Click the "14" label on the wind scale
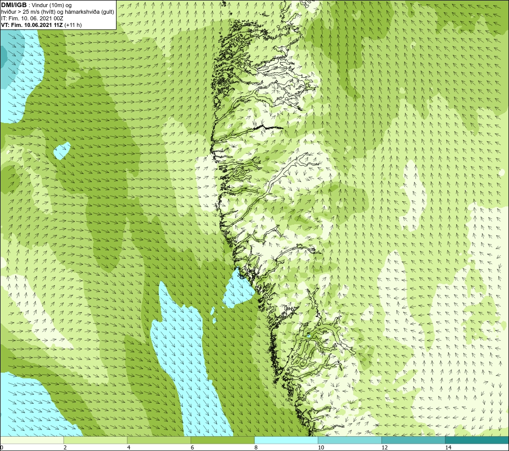Viewport: 509px width, 451px height. [x=448, y=447]
